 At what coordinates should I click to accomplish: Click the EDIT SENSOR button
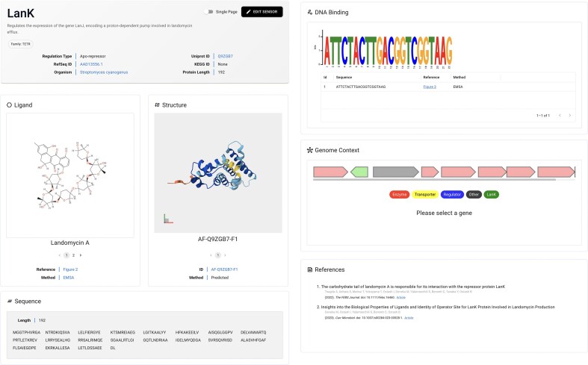(261, 12)
